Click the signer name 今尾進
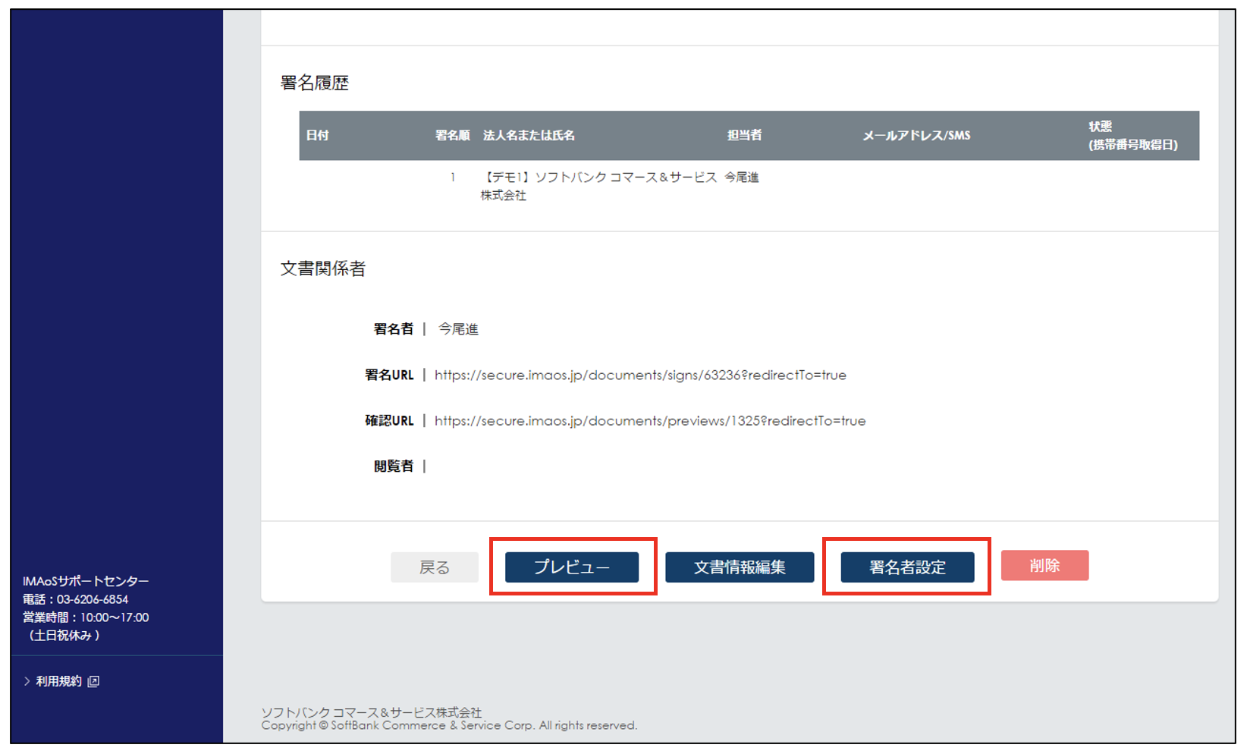The width and height of the screenshot is (1250, 754). point(457,328)
